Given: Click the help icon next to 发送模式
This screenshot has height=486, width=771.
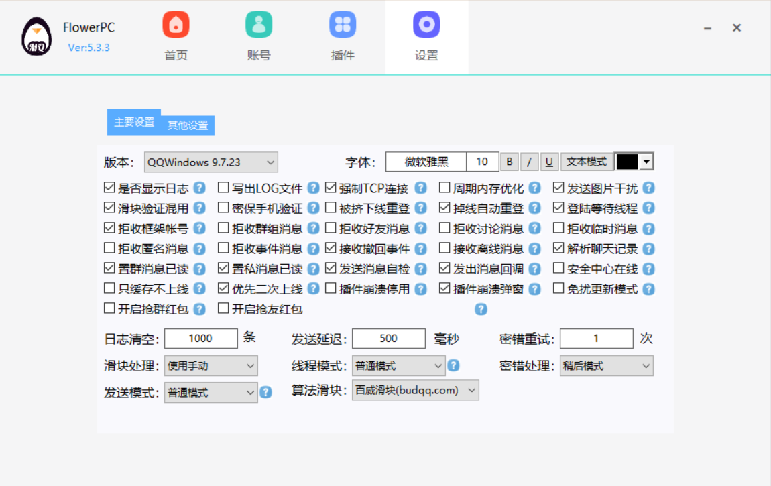Looking at the screenshot, I should [265, 392].
